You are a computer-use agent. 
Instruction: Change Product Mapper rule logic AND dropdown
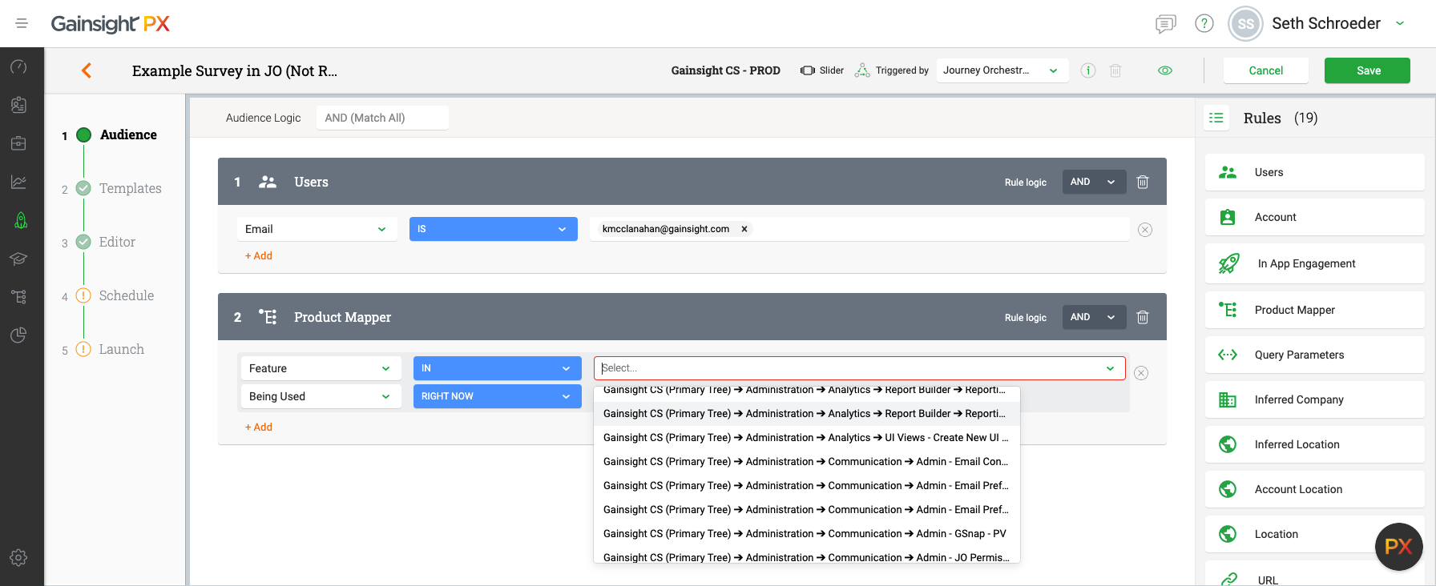[1094, 317]
